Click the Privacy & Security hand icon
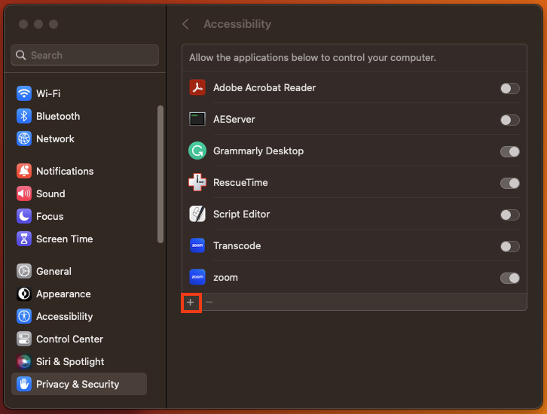 tap(23, 384)
